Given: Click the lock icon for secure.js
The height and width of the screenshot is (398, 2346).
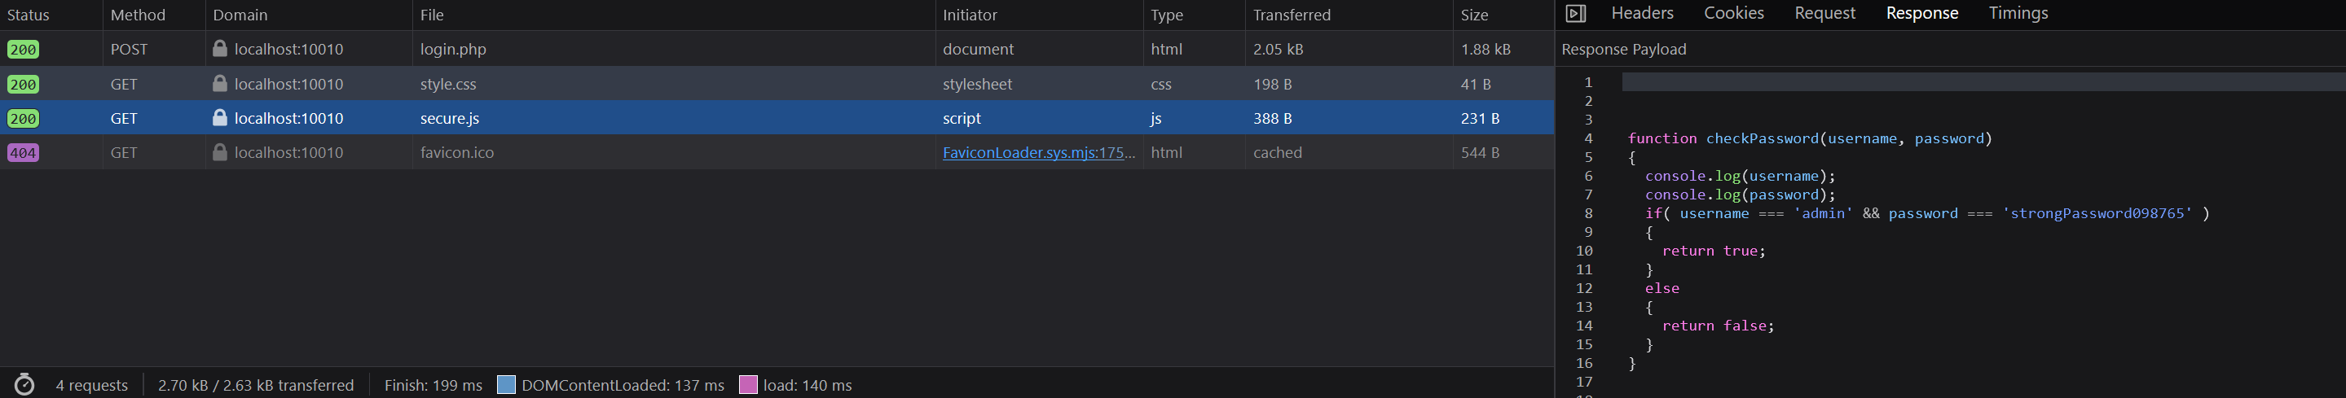Looking at the screenshot, I should 219,117.
